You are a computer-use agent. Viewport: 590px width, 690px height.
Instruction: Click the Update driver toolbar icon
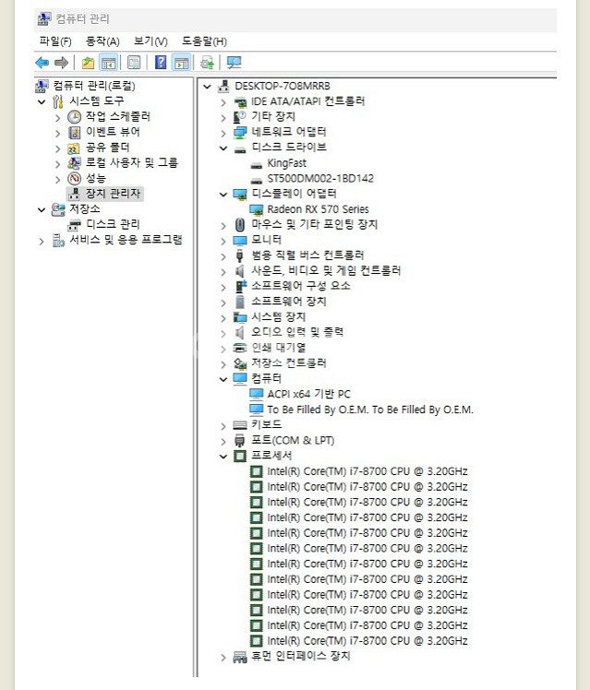click(207, 63)
